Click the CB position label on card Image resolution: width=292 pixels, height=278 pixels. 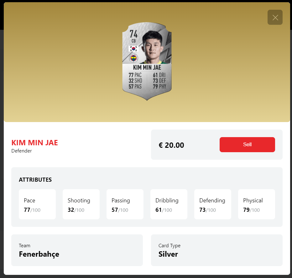tap(133, 41)
